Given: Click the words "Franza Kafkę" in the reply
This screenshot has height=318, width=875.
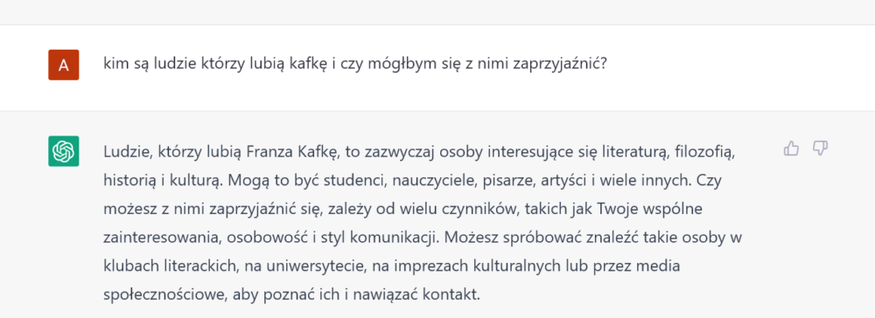Looking at the screenshot, I should click(x=293, y=152).
